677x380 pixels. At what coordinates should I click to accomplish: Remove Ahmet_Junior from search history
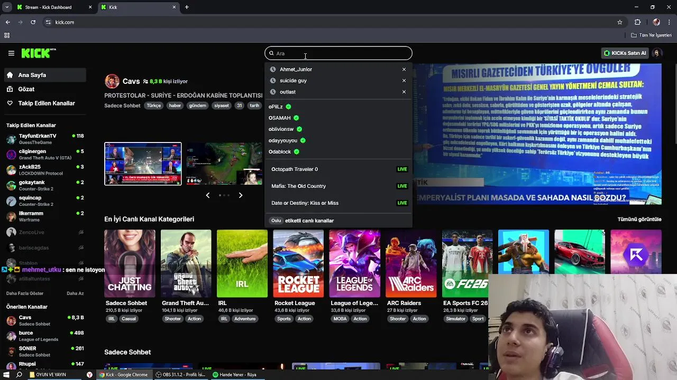tap(404, 69)
